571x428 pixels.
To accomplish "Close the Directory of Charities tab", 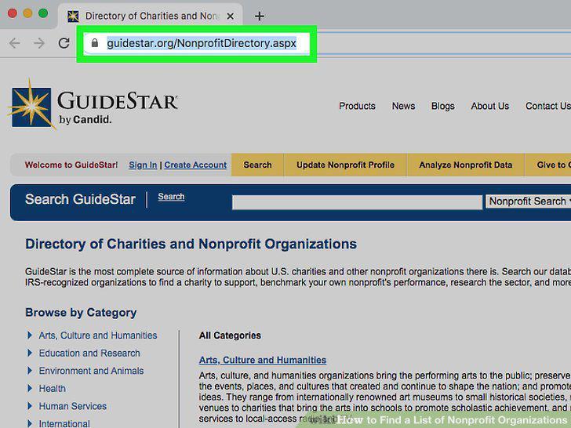I will tap(230, 16).
